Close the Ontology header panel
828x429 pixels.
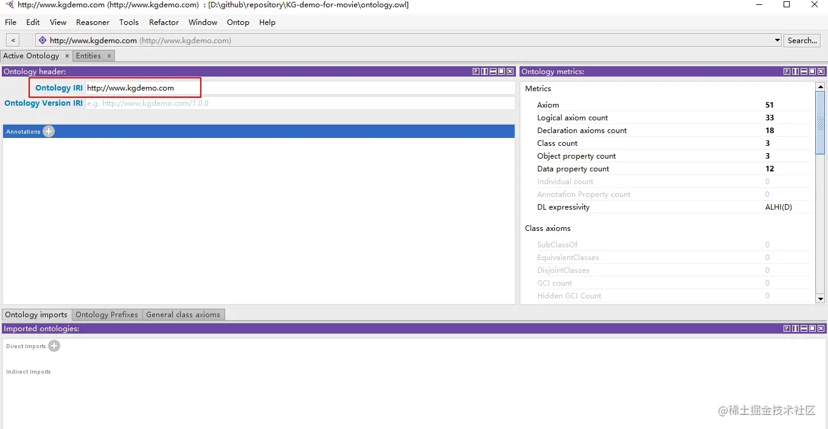click(510, 72)
